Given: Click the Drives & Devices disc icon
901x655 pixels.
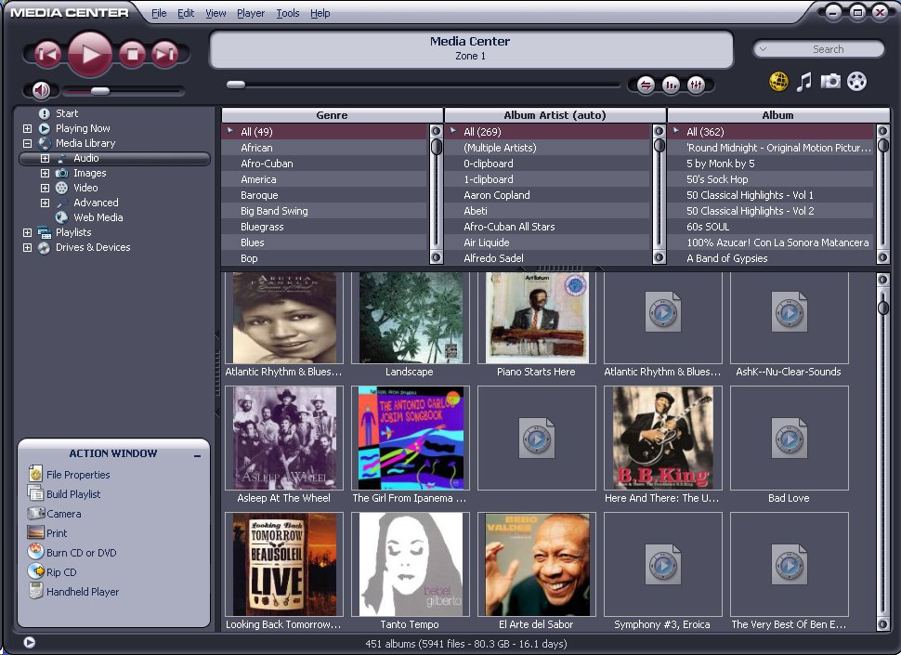Looking at the screenshot, I should tap(45, 248).
